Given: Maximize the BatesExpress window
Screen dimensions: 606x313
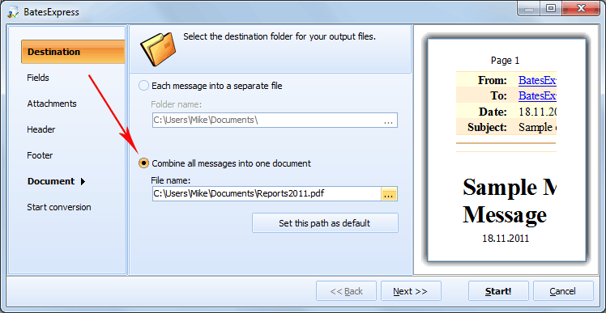Looking at the screenshot, I should [551, 8].
